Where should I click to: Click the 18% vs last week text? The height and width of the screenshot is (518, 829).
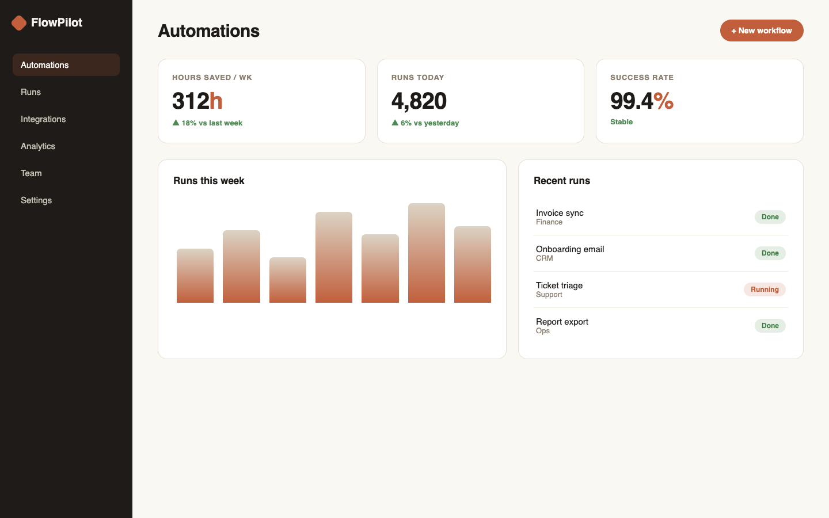pos(212,123)
